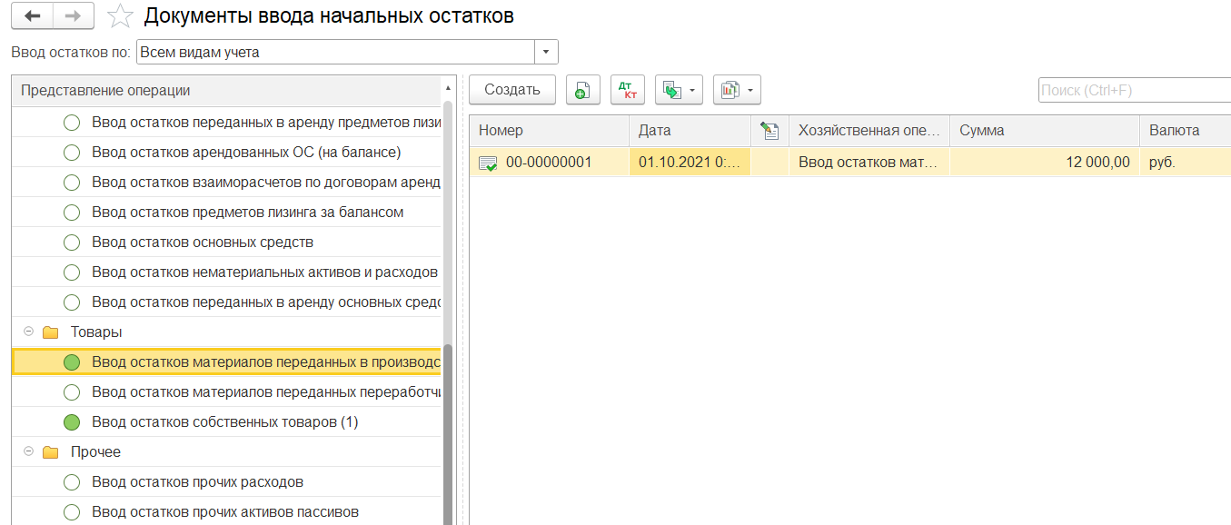
Task: Click the posted document icon in first row
Action: [488, 163]
